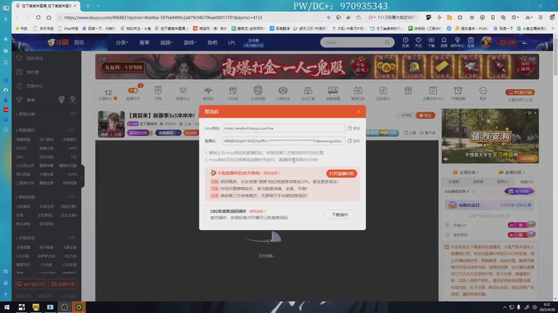Open 创作中心 icon in header

point(458,42)
